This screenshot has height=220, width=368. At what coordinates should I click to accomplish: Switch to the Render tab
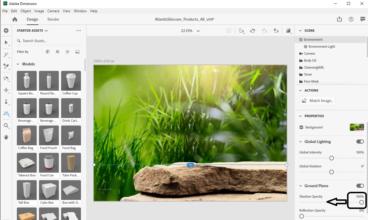pos(53,19)
